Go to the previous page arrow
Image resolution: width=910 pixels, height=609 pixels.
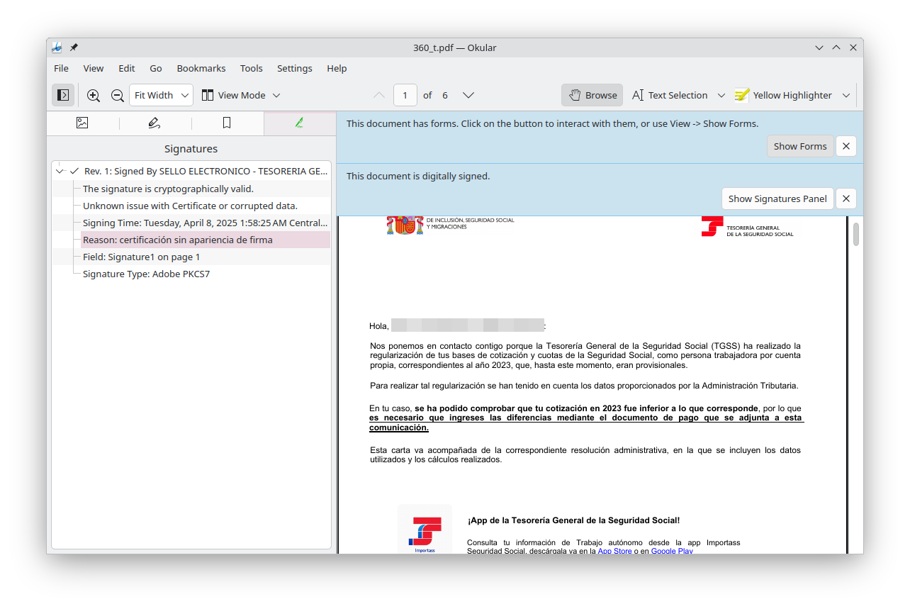click(379, 95)
